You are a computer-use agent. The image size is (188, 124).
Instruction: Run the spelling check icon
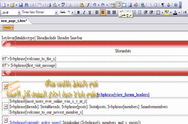[63, 5]
